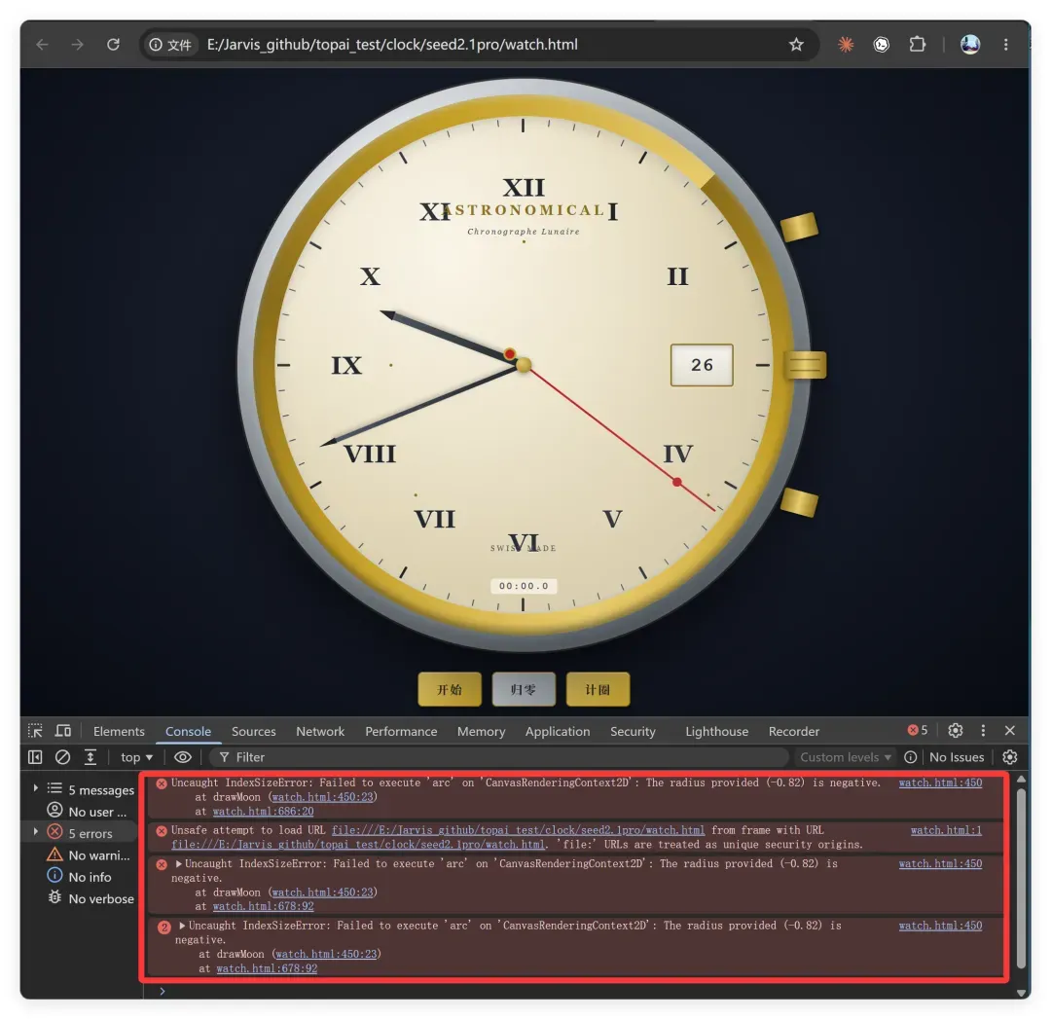Screen dimensions: 1051x1019
Task: Switch to the Security tab
Action: [633, 731]
